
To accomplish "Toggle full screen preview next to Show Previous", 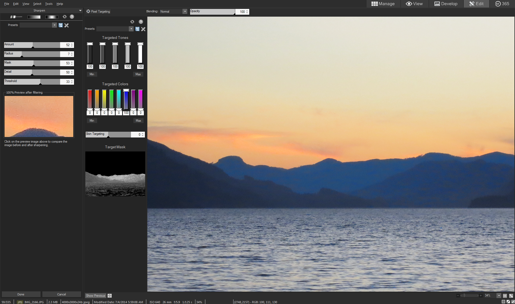I will pyautogui.click(x=110, y=296).
